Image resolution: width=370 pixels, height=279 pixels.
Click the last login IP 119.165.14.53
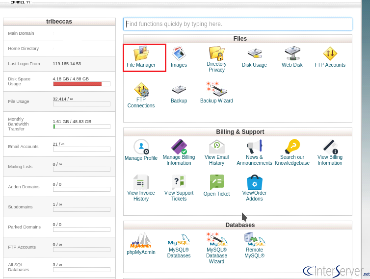(x=67, y=64)
